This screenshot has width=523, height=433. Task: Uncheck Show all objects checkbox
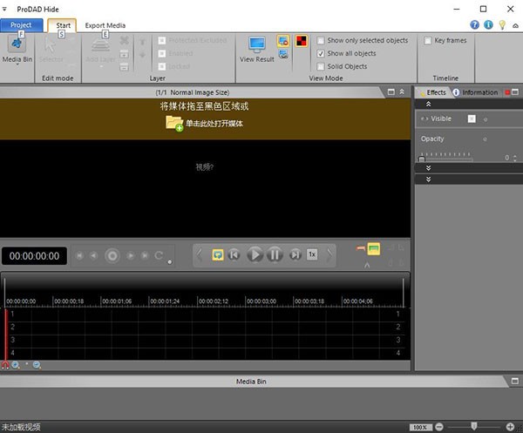[x=322, y=53]
